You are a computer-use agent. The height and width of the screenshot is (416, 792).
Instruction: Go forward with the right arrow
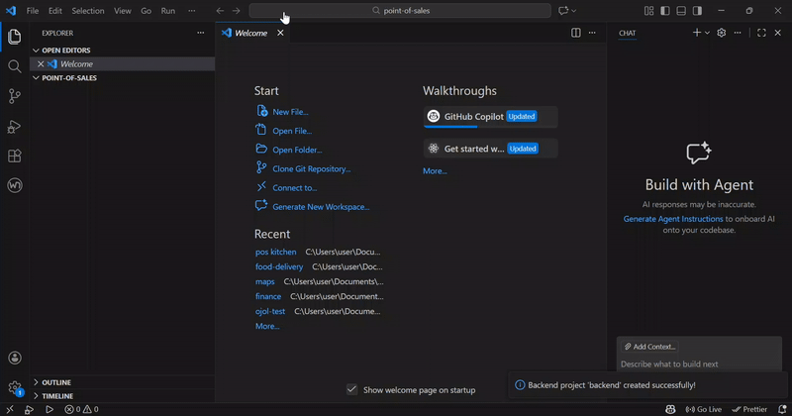pyautogui.click(x=236, y=11)
